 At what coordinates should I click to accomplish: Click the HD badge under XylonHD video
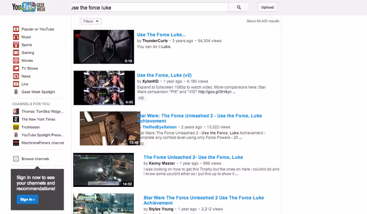tap(141, 98)
